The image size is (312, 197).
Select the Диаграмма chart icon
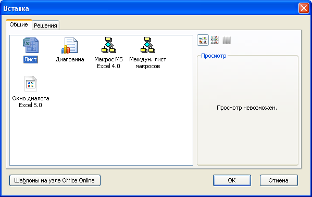69,45
